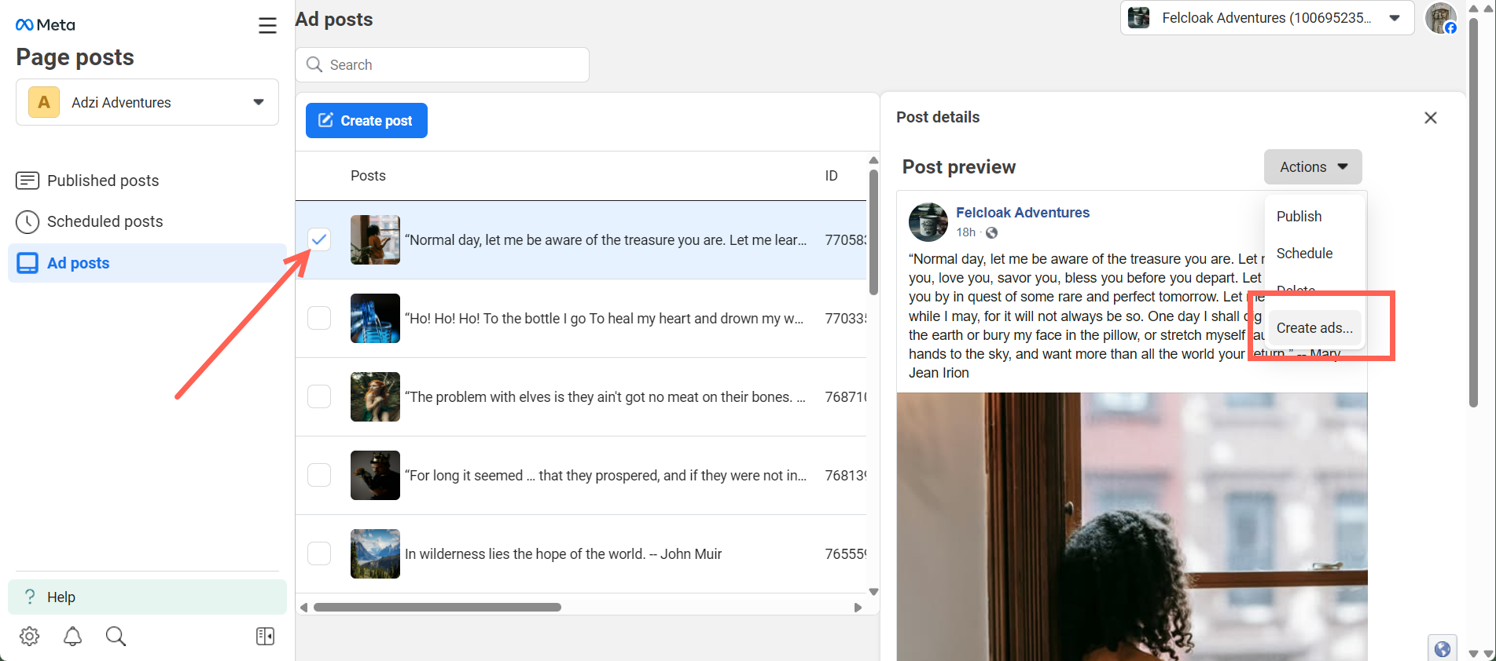Image resolution: width=1496 pixels, height=661 pixels.
Task: Check the "Ho! Ho! Ho!" post checkbox
Action: (x=319, y=318)
